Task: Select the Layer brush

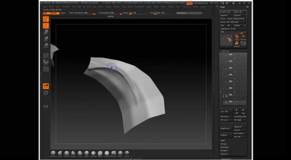Action: point(127,154)
